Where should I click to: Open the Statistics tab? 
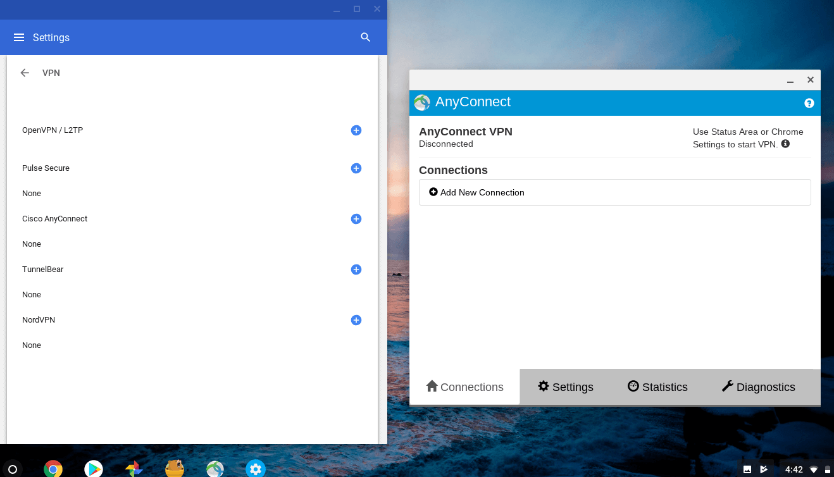[657, 387]
